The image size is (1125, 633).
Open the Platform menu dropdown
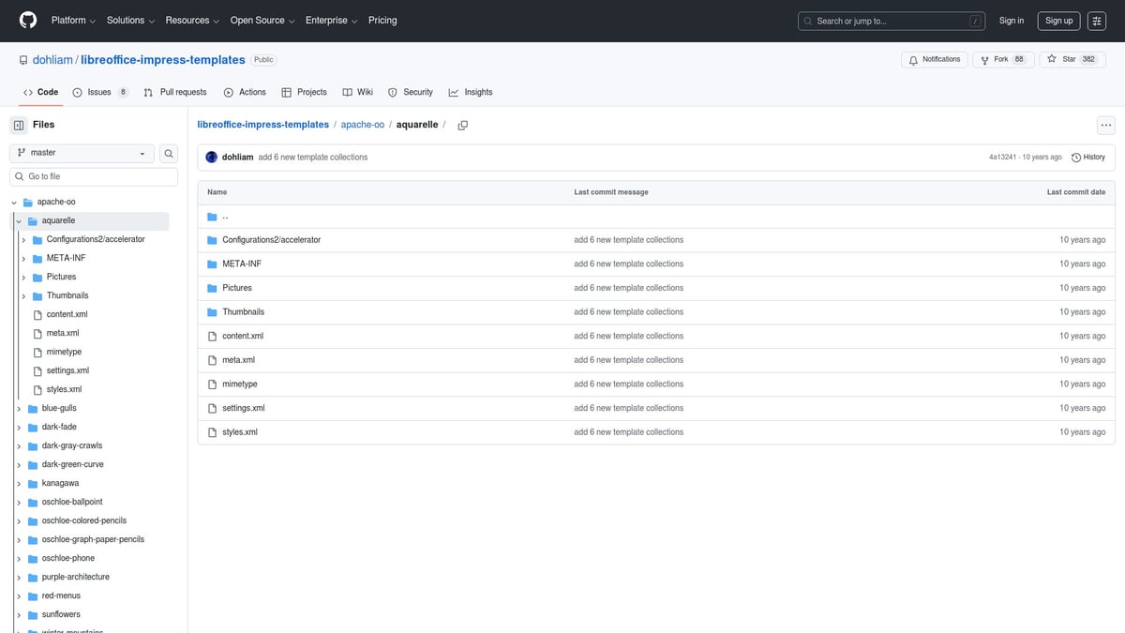pos(73,21)
